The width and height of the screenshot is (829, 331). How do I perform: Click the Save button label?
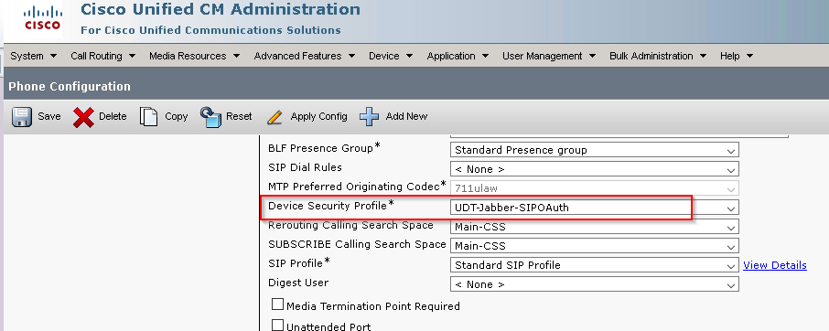click(x=49, y=116)
